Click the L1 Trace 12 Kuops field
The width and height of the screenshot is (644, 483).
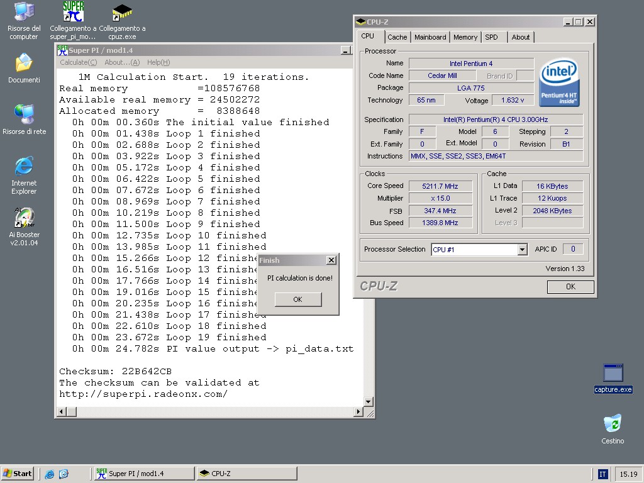552,198
